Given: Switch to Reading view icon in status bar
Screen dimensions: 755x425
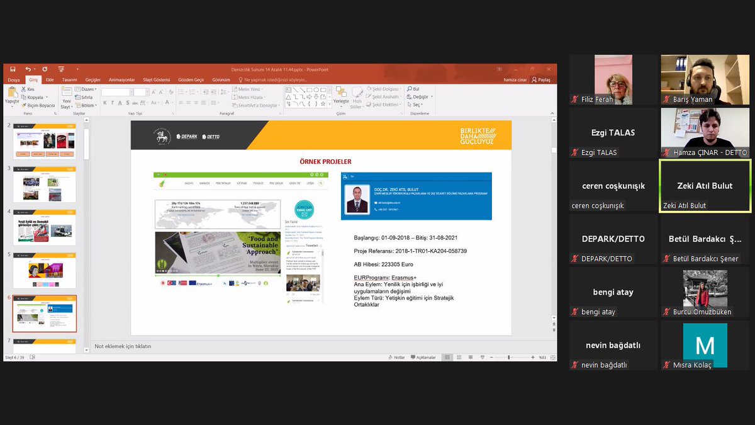Looking at the screenshot, I should pos(471,357).
